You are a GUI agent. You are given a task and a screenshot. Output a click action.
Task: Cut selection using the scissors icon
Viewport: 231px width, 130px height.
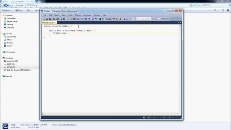[68, 19]
